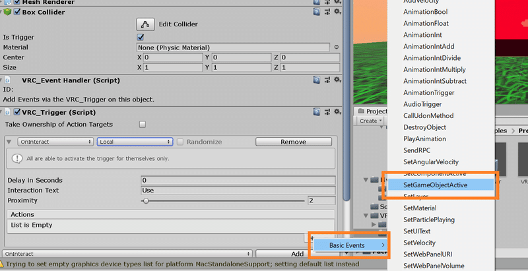Click Edit Collider label
Image resolution: width=528 pixels, height=271 pixels.
178,24
